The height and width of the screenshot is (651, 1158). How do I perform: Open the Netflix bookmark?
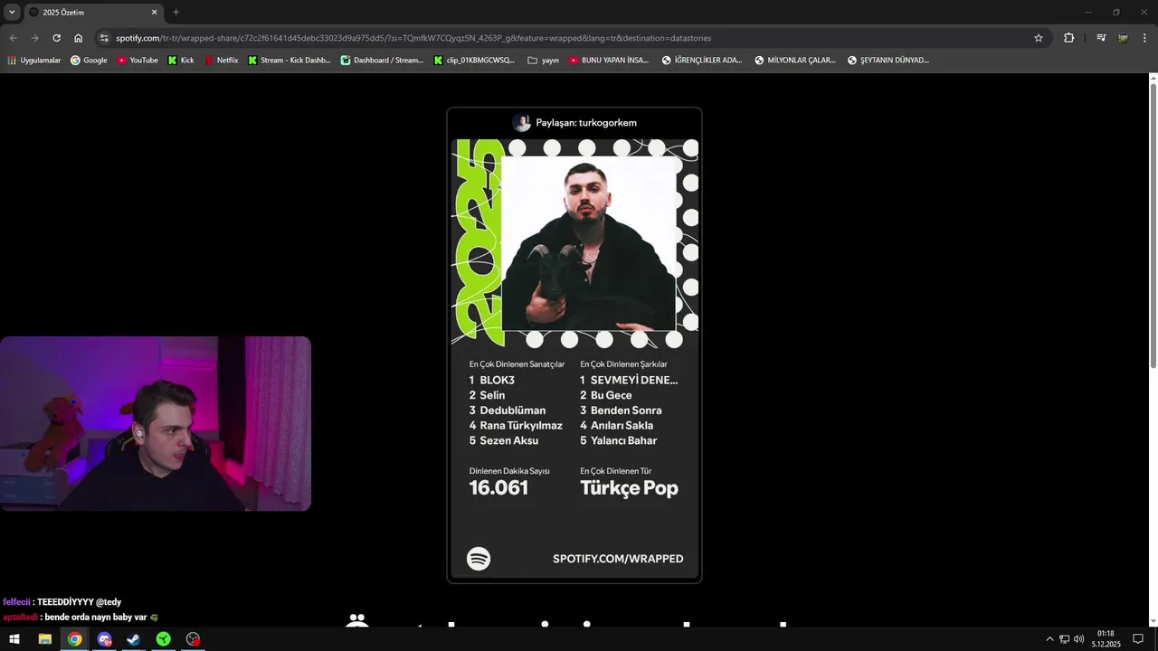click(x=222, y=61)
